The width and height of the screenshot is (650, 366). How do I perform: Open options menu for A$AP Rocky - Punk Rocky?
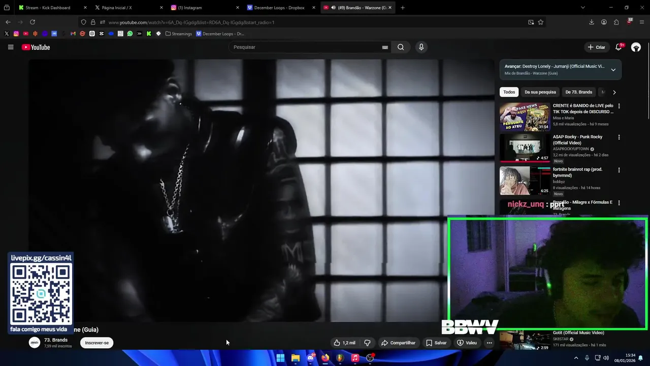tap(619, 137)
